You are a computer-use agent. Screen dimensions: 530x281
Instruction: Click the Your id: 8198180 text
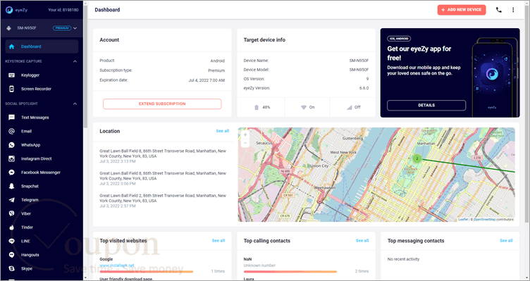(x=63, y=10)
